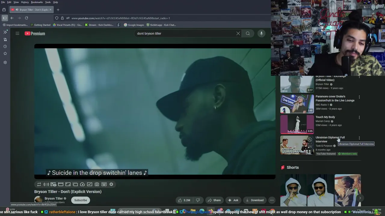Open Kicklet.app Kick Chat bookmark
This screenshot has width=385, height=216.
click(161, 25)
